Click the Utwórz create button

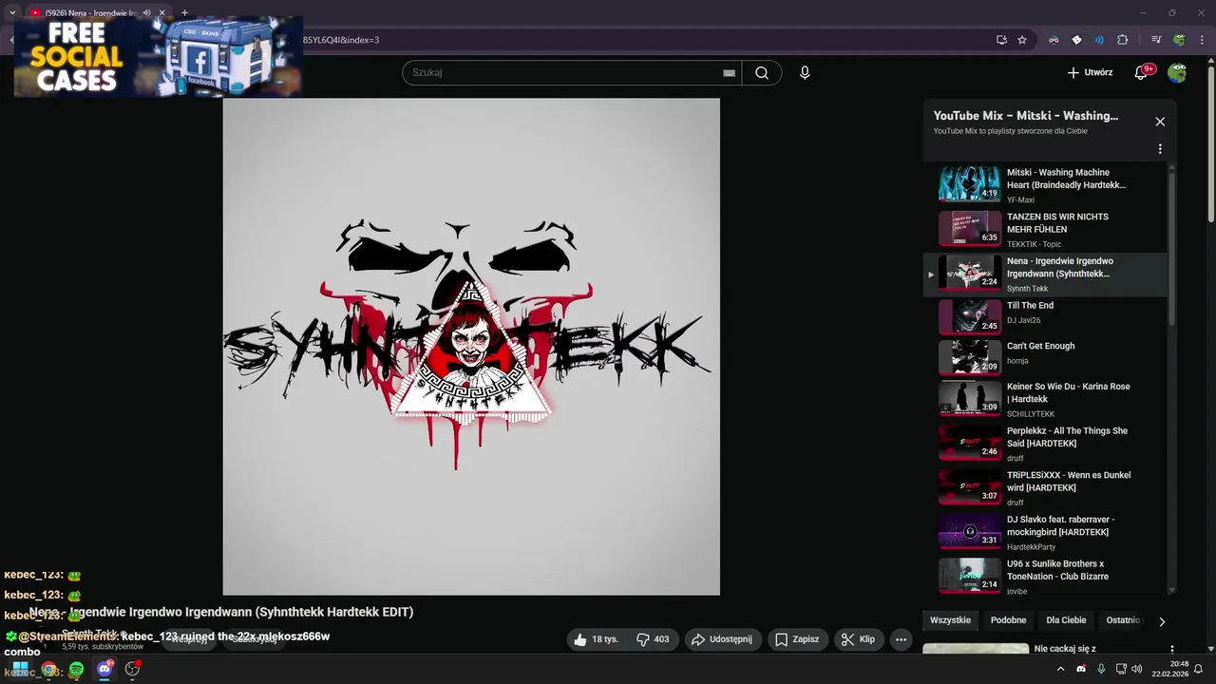(1090, 72)
